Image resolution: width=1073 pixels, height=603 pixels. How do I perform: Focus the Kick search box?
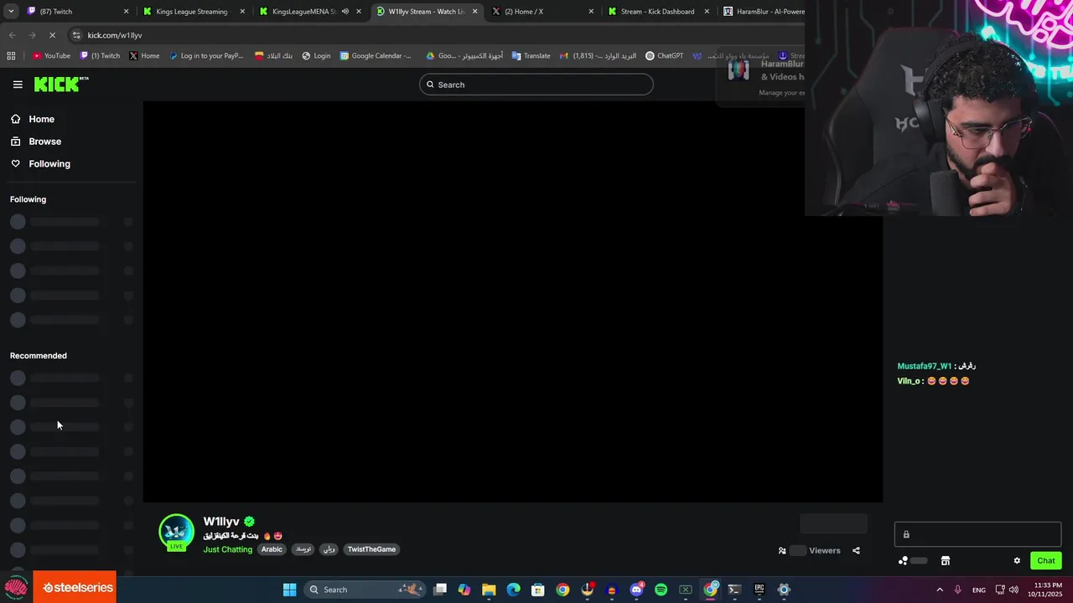point(536,85)
